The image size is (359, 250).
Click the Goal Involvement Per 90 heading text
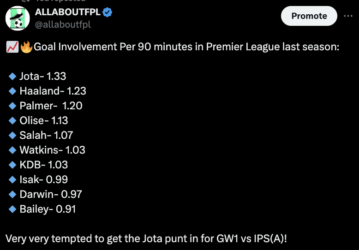pyautogui.click(x=186, y=47)
